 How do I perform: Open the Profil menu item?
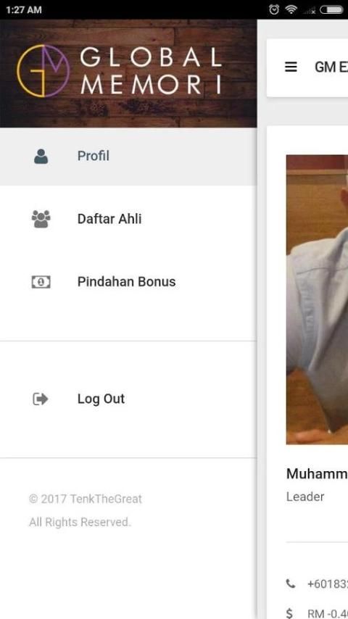128,157
